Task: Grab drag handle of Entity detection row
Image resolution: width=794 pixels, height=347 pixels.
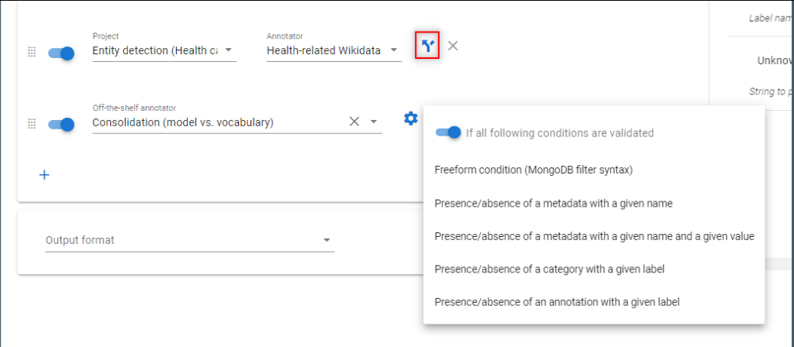Action: (31, 52)
